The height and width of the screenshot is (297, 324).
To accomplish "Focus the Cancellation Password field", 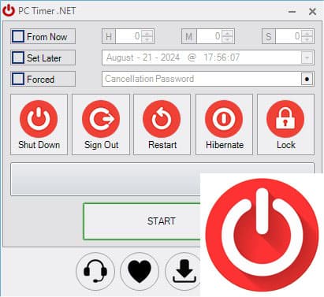I will 202,79.
